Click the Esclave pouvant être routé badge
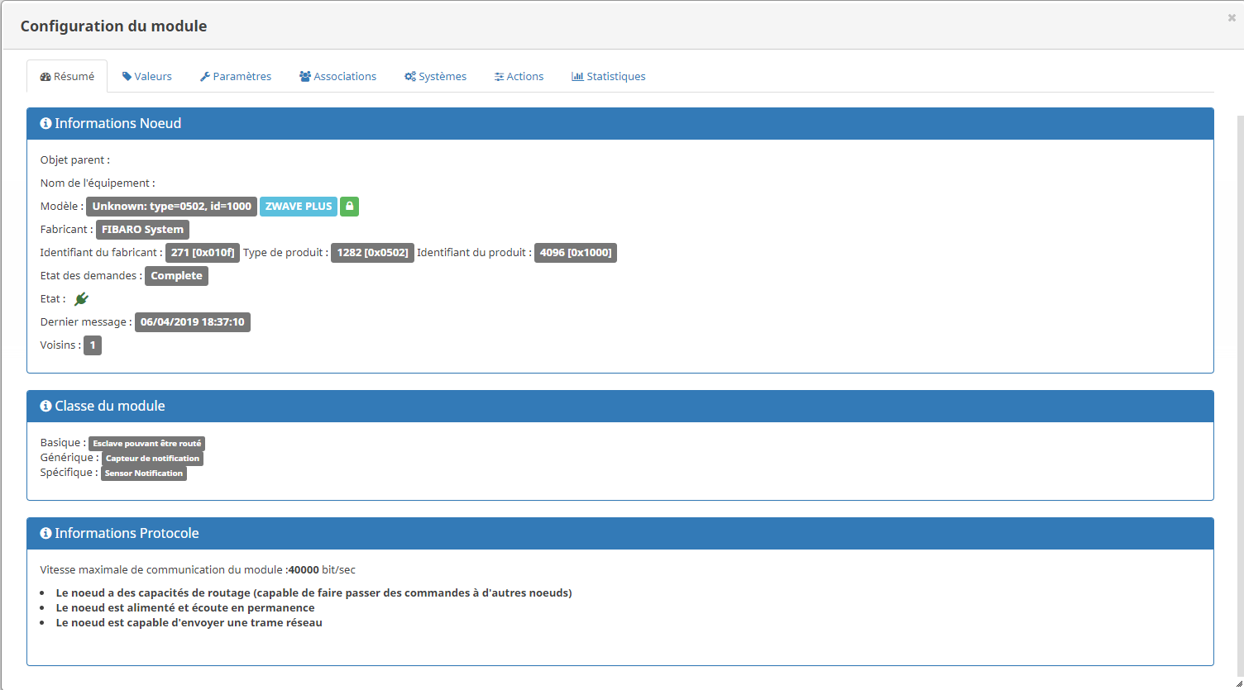 (x=146, y=444)
